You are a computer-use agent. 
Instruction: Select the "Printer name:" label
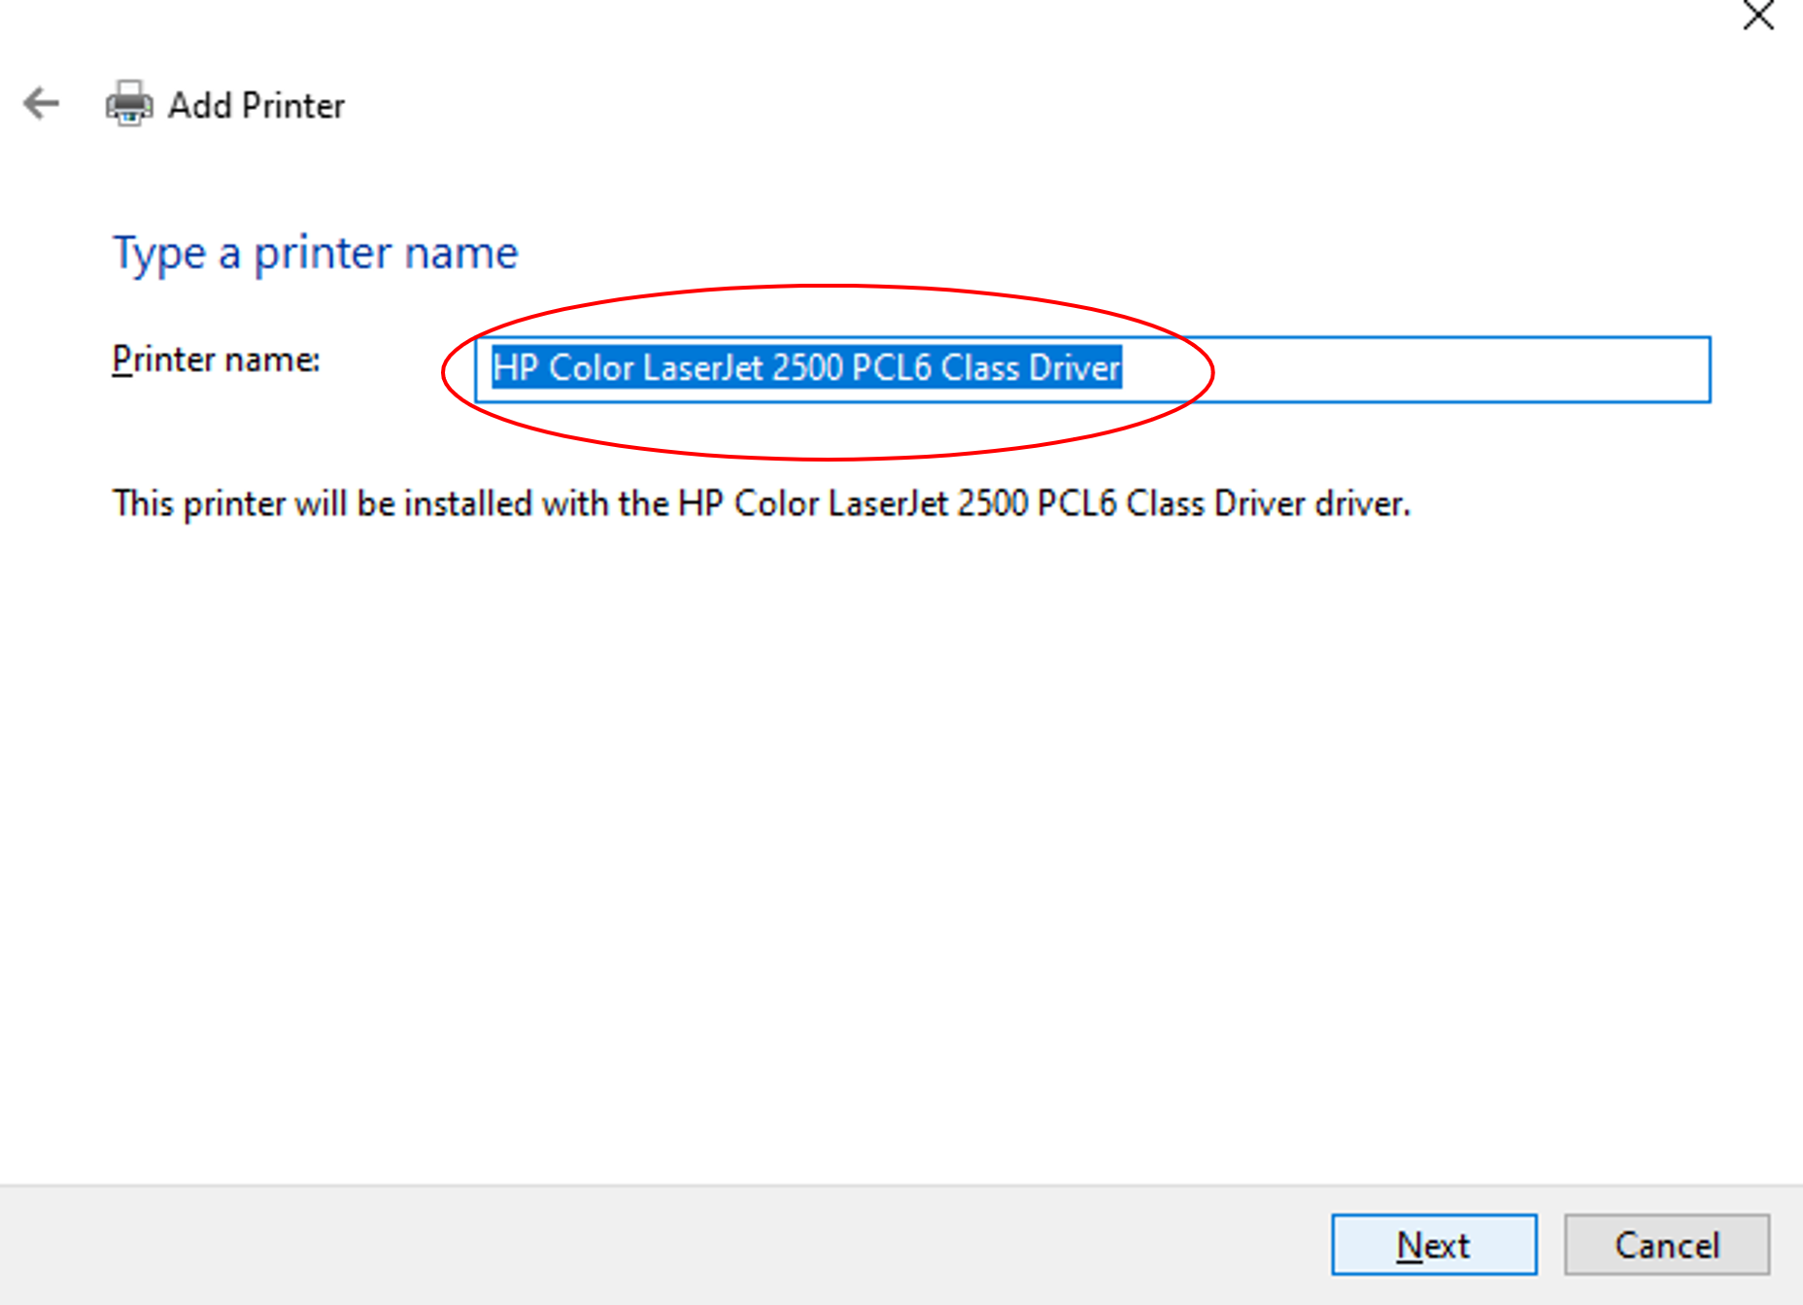click(x=216, y=360)
